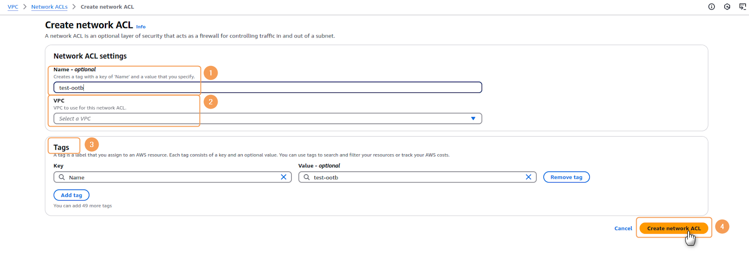Click the tag Value field showing test-ootb
Screen dimensions: 749x276
[x=417, y=177]
